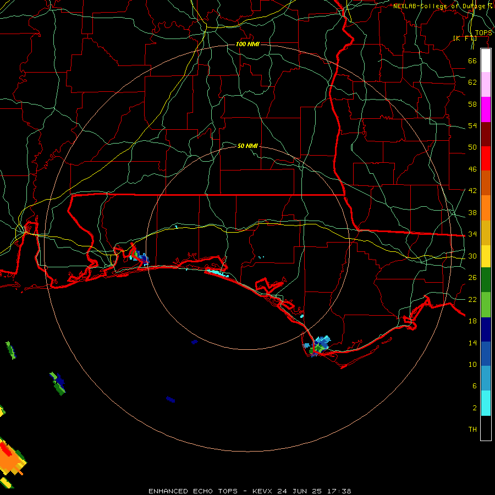
Task: Choose the dark red maroon legend block
Action: pos(486,134)
